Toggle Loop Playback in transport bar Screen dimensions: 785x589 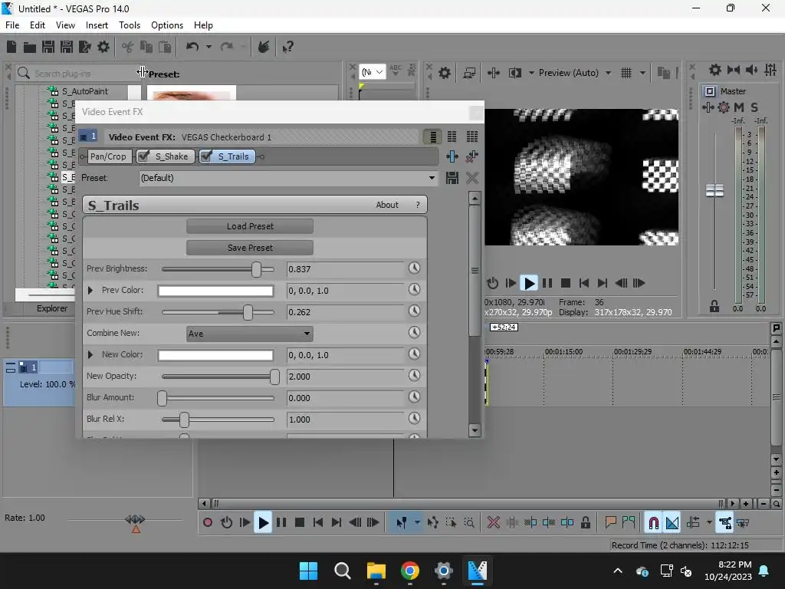[226, 523]
